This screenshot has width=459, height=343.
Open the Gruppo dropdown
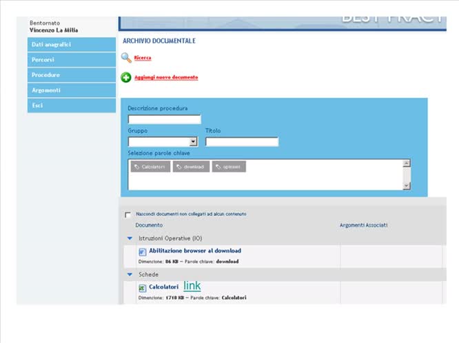coord(193,142)
